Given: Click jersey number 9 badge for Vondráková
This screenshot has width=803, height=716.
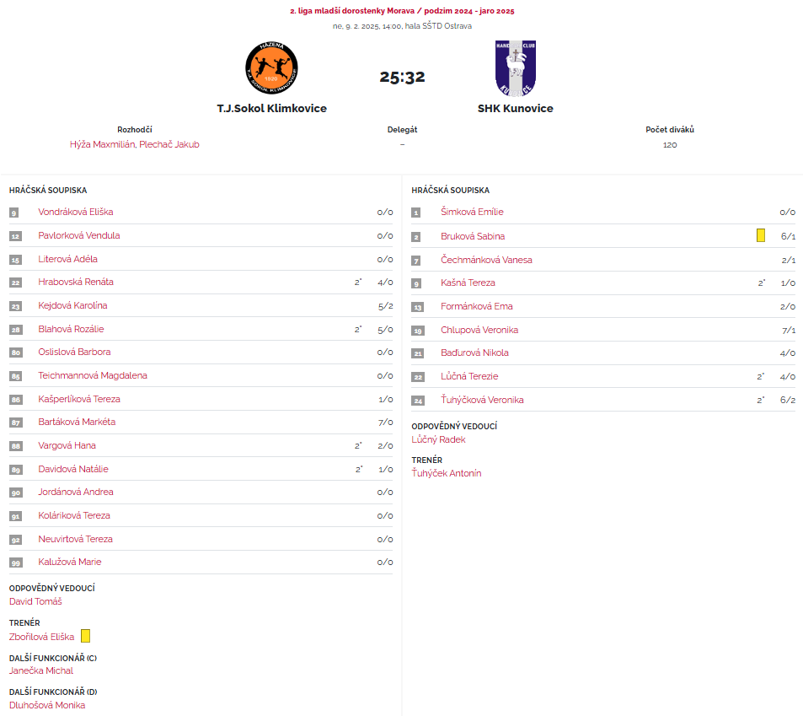Looking at the screenshot, I should pos(14,213).
